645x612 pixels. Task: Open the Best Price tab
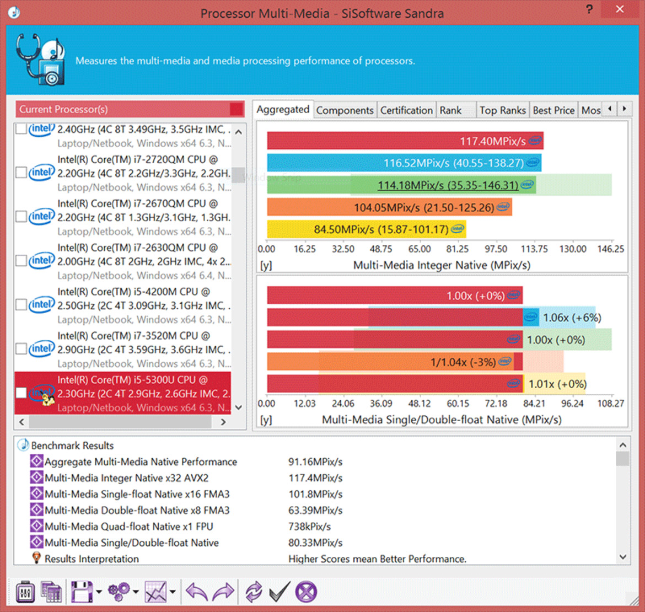pos(553,110)
